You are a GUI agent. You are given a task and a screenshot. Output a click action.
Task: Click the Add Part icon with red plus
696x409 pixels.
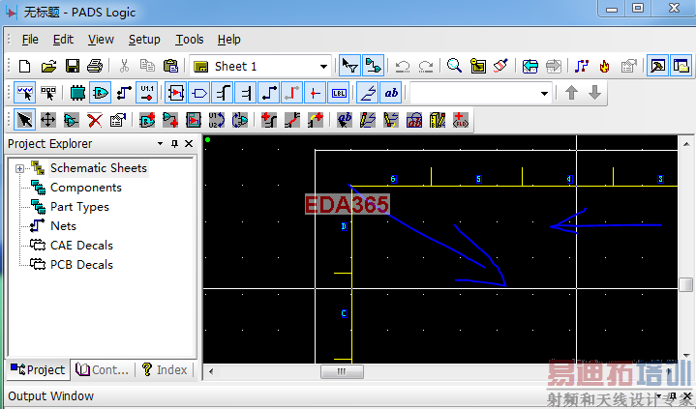[x=147, y=120]
